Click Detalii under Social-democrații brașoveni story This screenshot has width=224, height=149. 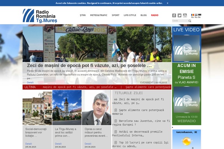point(29,144)
